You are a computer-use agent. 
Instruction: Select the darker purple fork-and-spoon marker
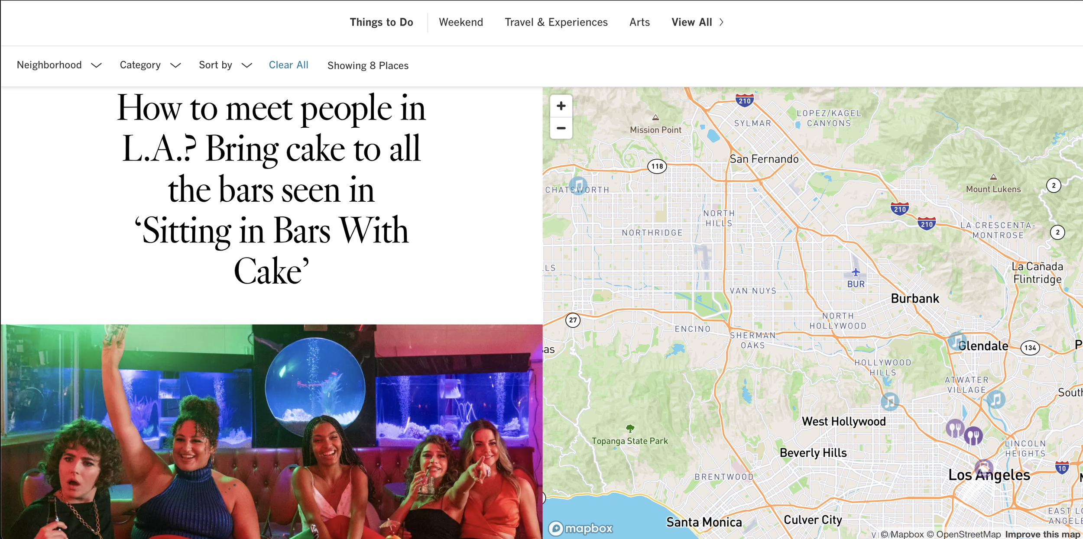point(973,436)
